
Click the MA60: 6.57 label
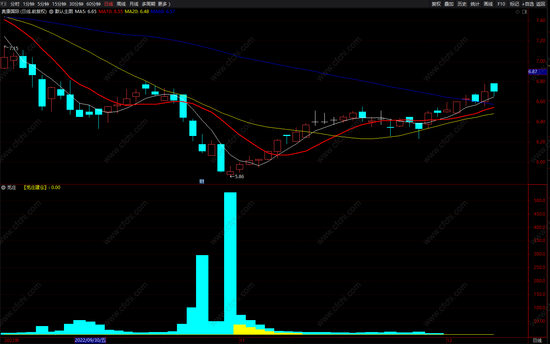[x=163, y=12]
